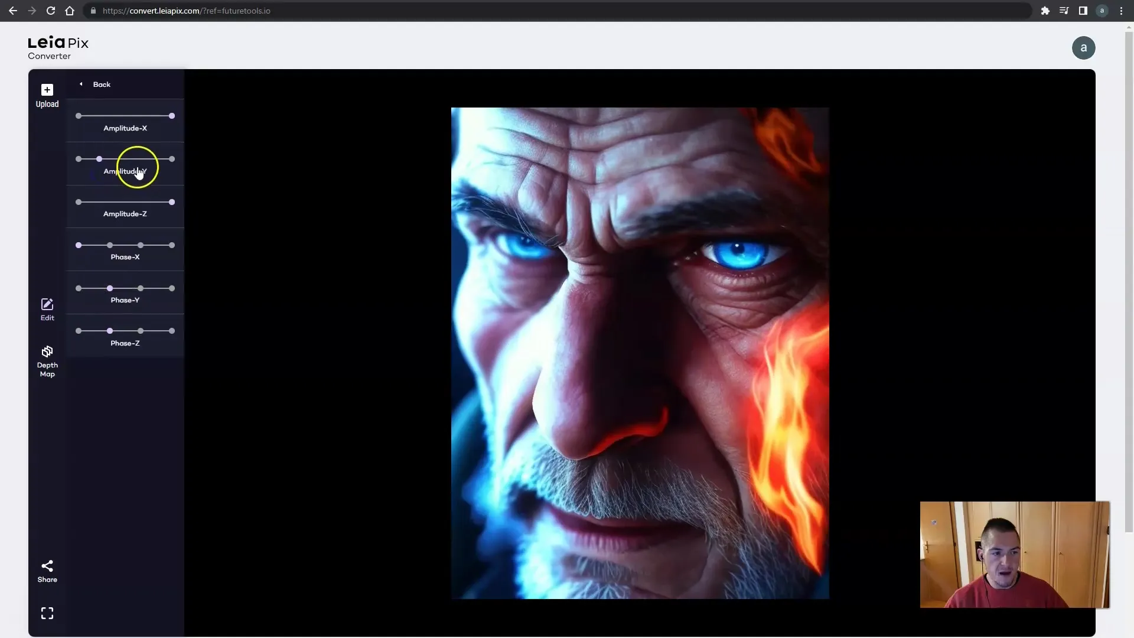The height and width of the screenshot is (638, 1134).
Task: Click the Back navigation icon
Action: coord(81,84)
